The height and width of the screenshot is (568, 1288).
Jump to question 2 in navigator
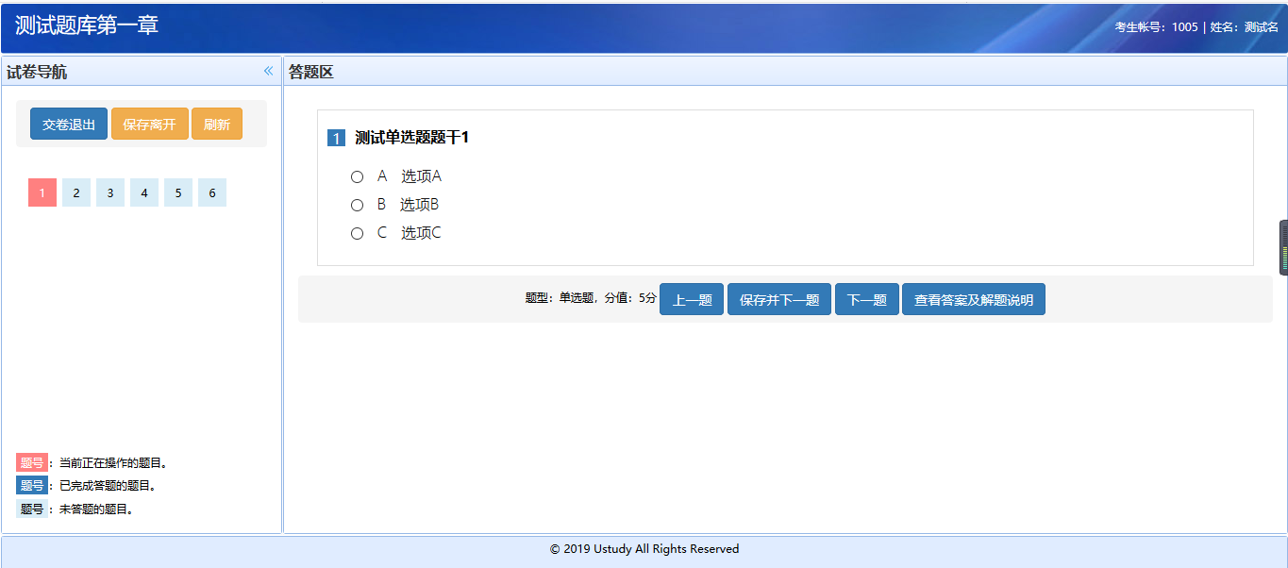[76, 192]
